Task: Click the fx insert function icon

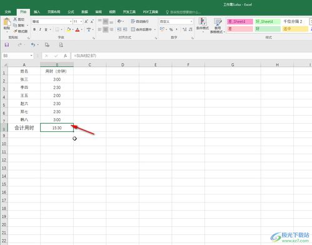Action: coord(65,56)
